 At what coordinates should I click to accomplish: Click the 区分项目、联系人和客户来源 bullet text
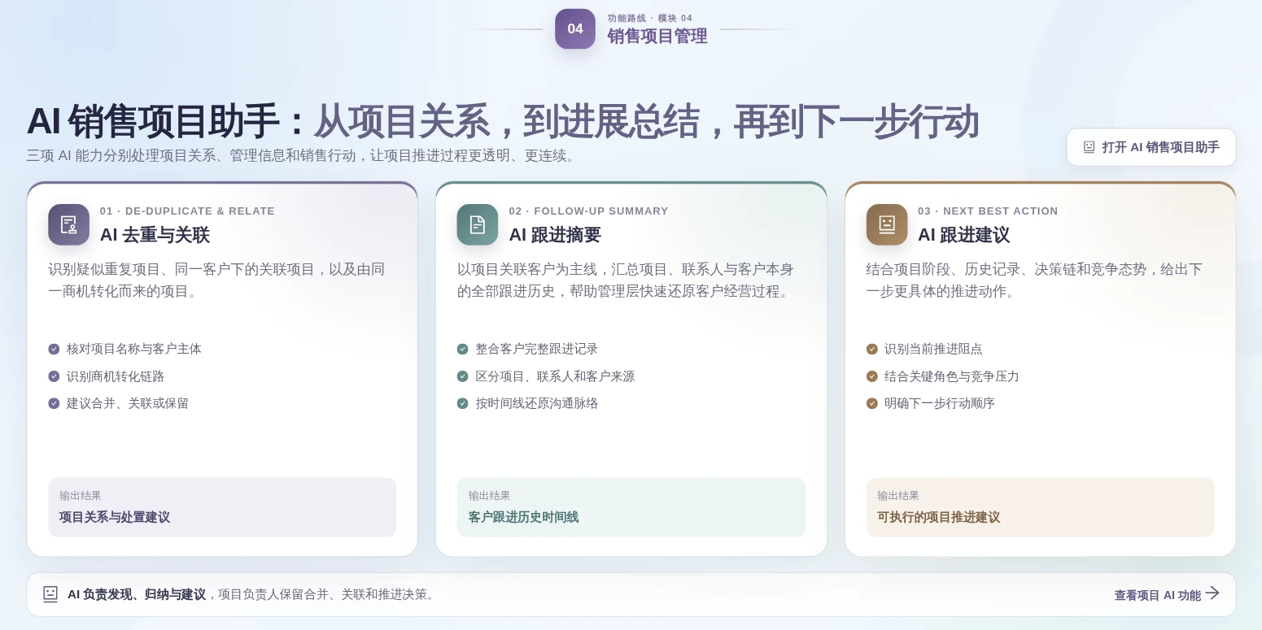555,376
